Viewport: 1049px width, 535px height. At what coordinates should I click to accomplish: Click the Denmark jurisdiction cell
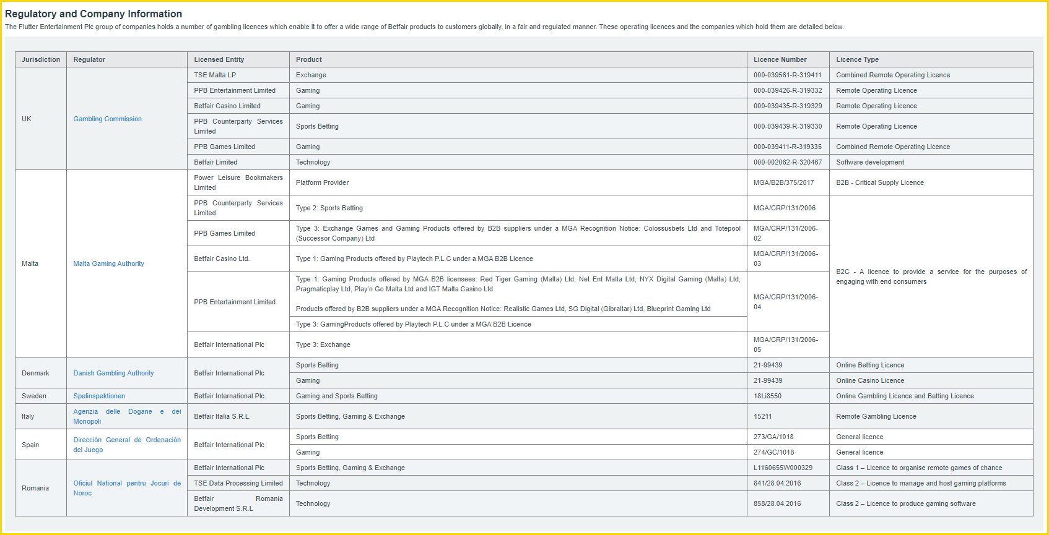pos(41,373)
